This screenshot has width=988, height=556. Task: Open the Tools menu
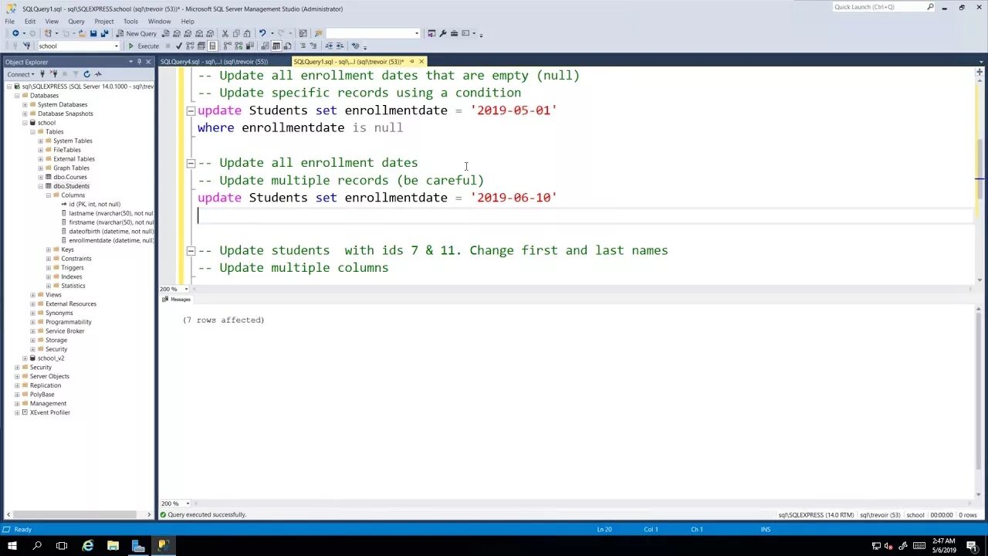131,21
